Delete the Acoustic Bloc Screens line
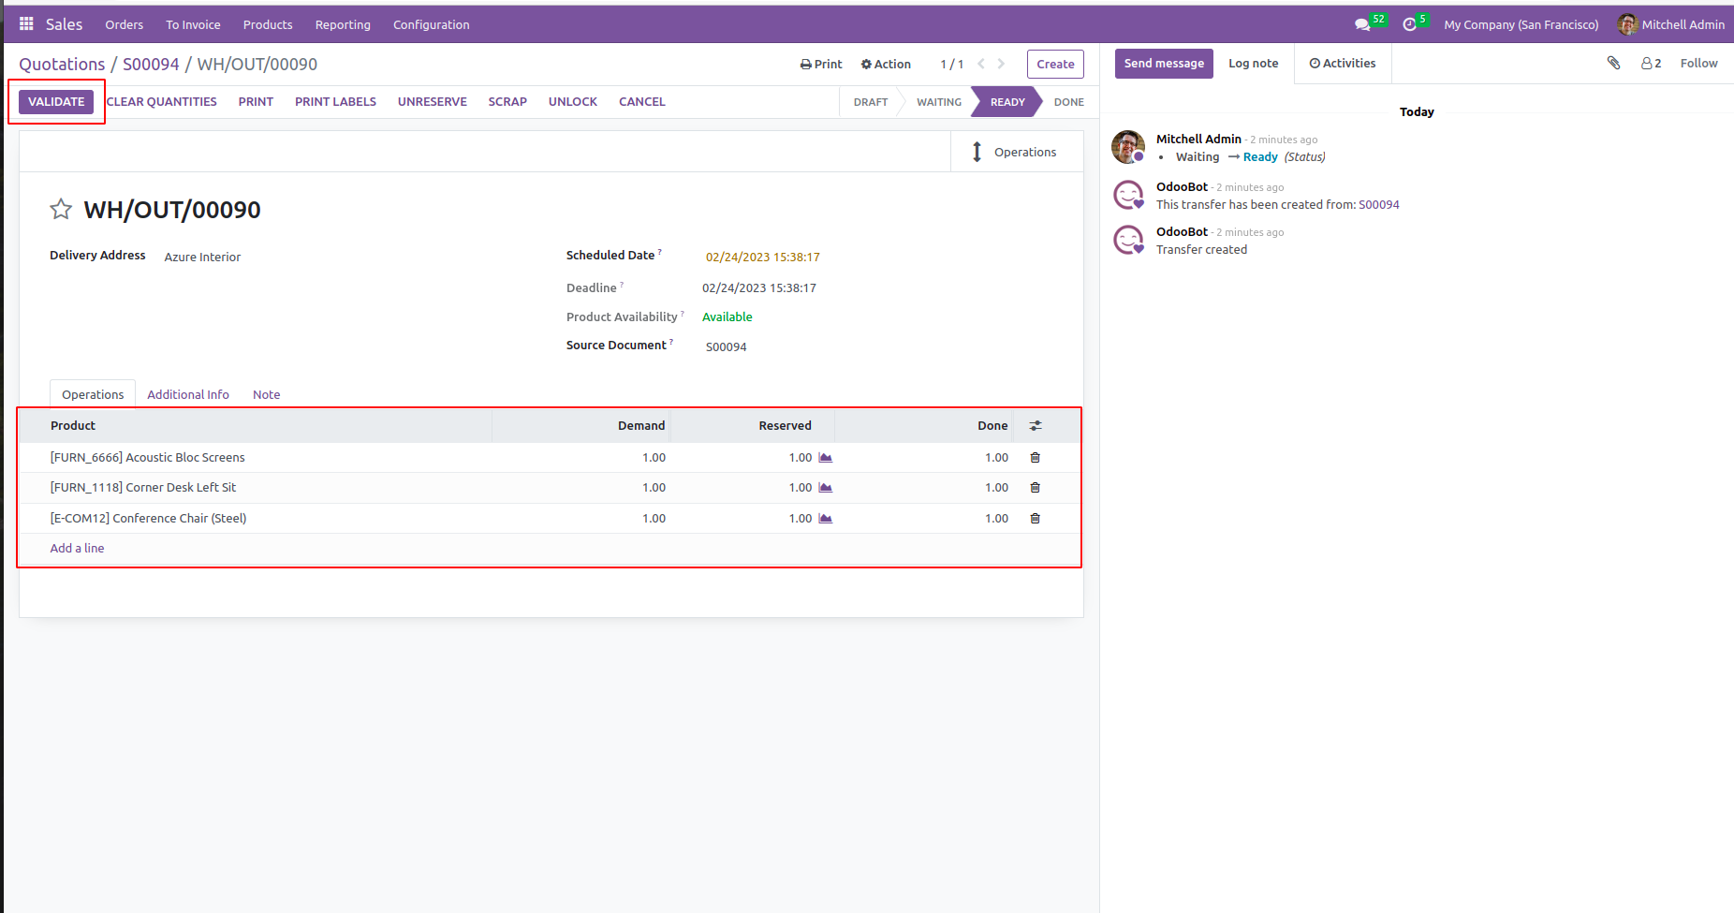Viewport: 1734px width, 913px height. click(x=1035, y=458)
